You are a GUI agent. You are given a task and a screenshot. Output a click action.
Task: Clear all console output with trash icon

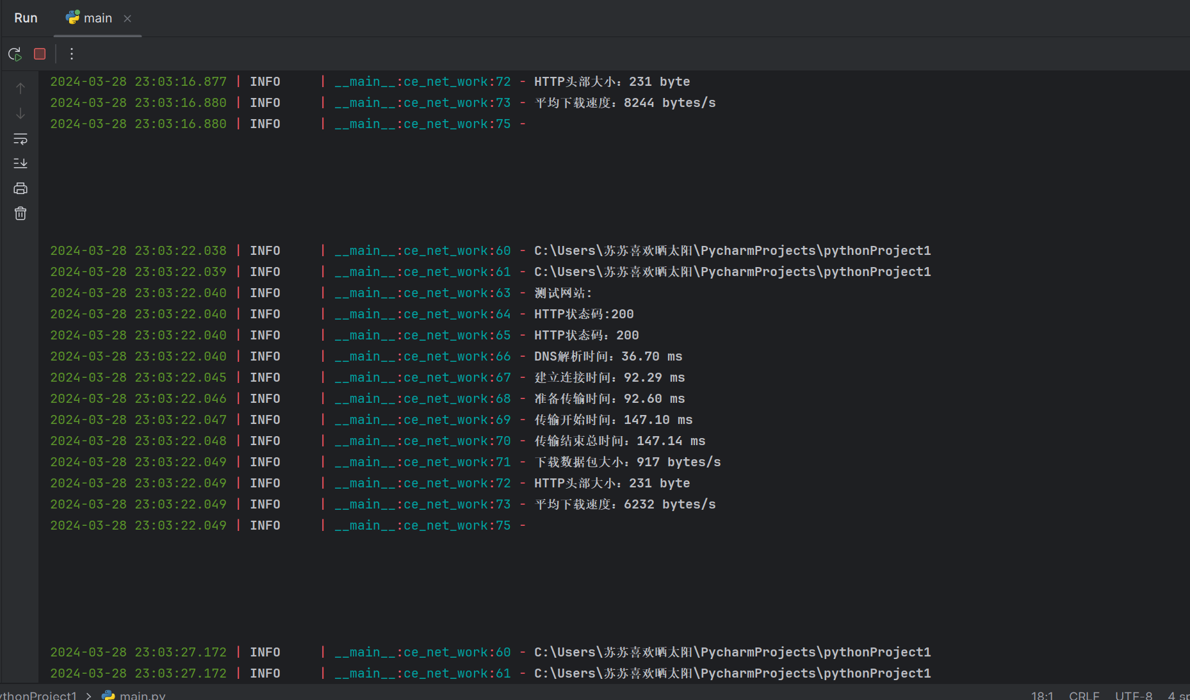coord(20,213)
